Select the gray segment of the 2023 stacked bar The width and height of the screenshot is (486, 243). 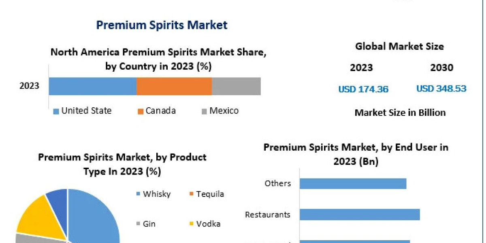pyautogui.click(x=236, y=86)
